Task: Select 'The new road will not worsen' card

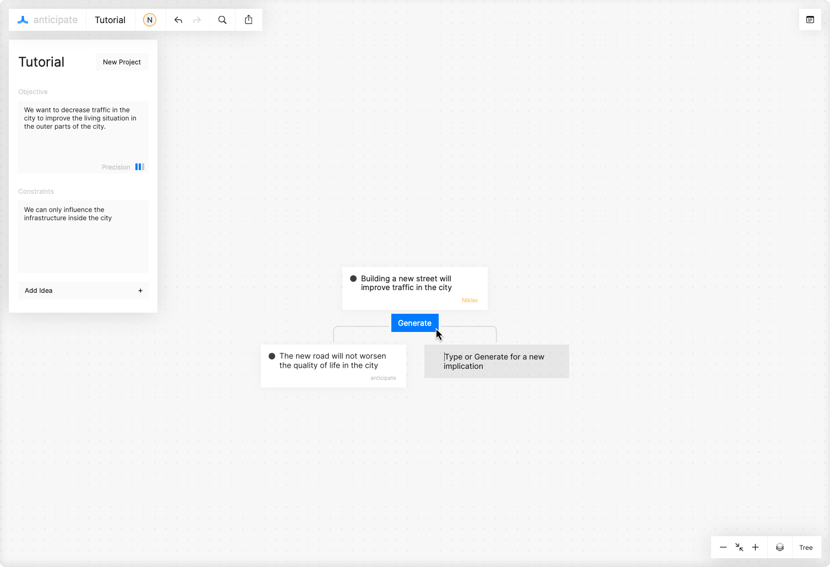Action: click(334, 366)
